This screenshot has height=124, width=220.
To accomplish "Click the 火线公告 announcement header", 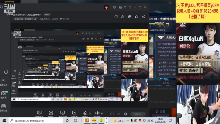I will coord(167,37).
